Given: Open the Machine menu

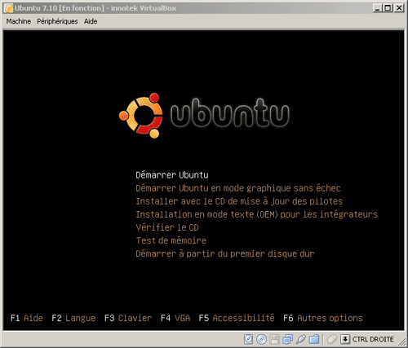Looking at the screenshot, I should 19,21.
